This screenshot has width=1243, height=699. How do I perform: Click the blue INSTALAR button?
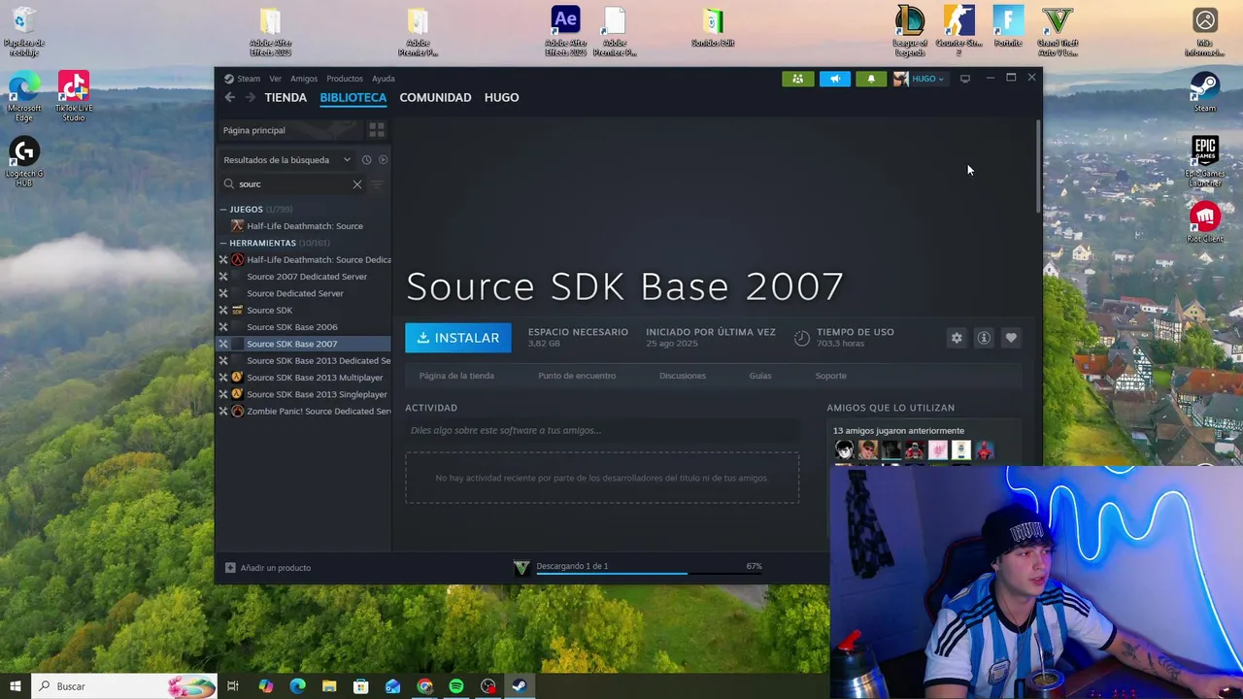[458, 338]
